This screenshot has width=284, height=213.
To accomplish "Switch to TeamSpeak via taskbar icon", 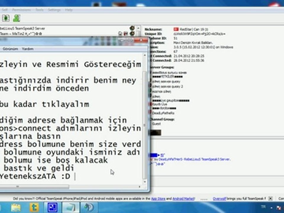I will [x=89, y=208].
